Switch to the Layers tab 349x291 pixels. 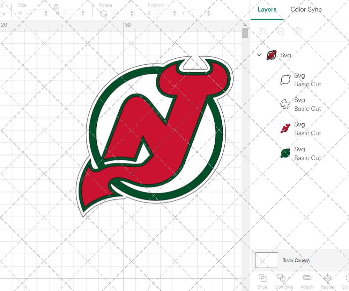click(x=267, y=9)
